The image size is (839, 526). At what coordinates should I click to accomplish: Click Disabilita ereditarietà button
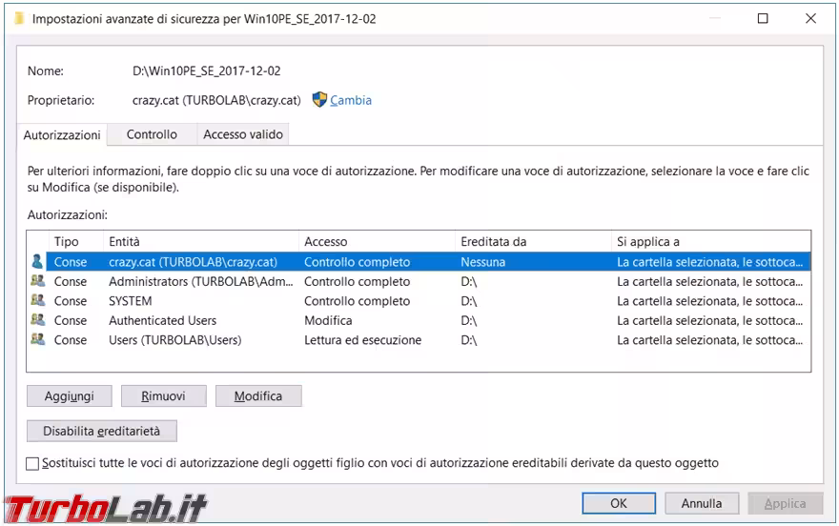point(102,432)
